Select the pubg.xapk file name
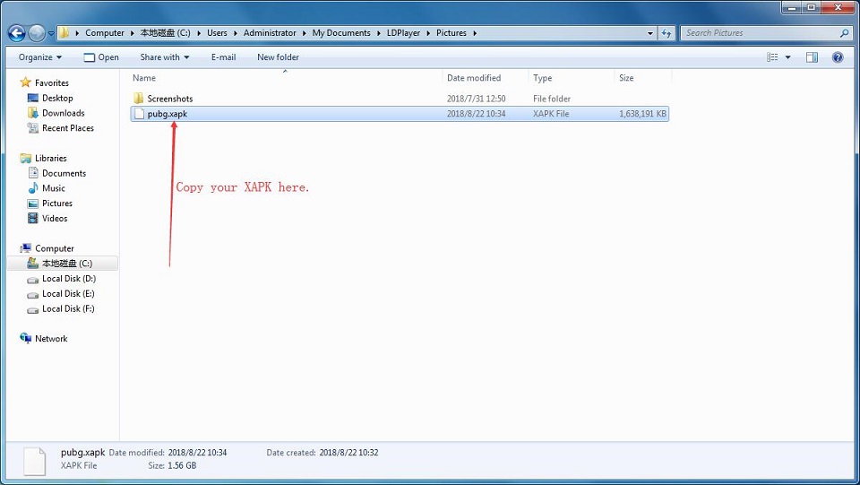The image size is (860, 485). tap(168, 114)
